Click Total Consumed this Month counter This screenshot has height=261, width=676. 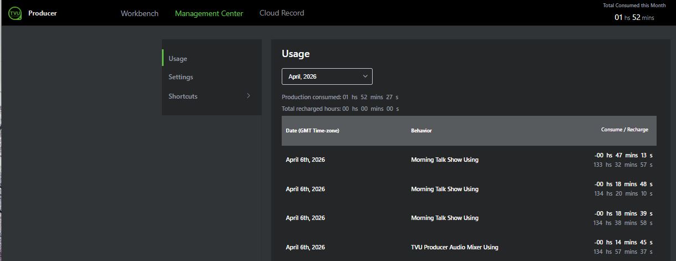coord(634,12)
